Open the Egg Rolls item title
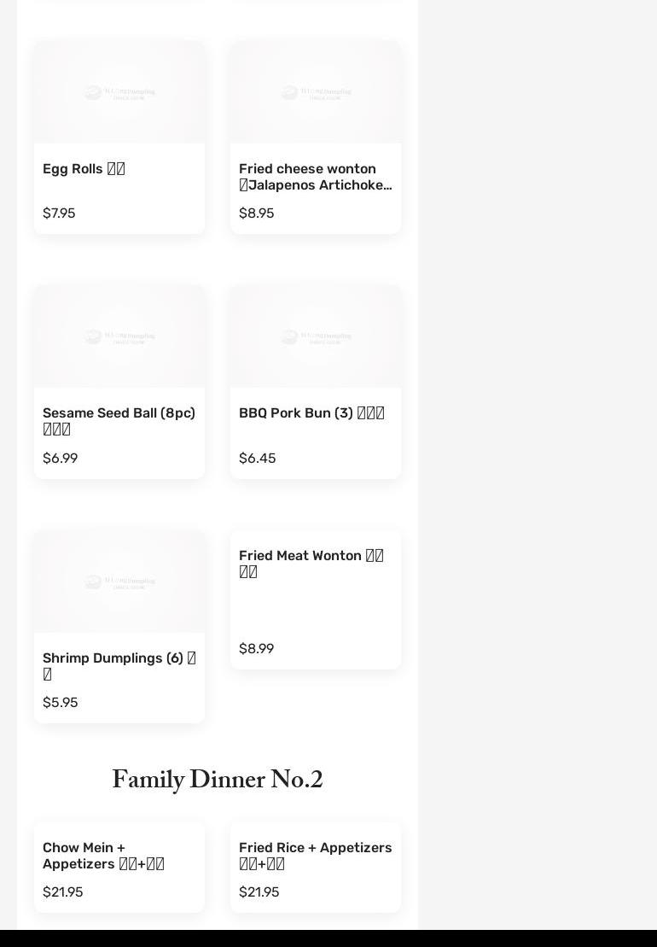Viewport: 657px width, 947px height. [x=84, y=169]
